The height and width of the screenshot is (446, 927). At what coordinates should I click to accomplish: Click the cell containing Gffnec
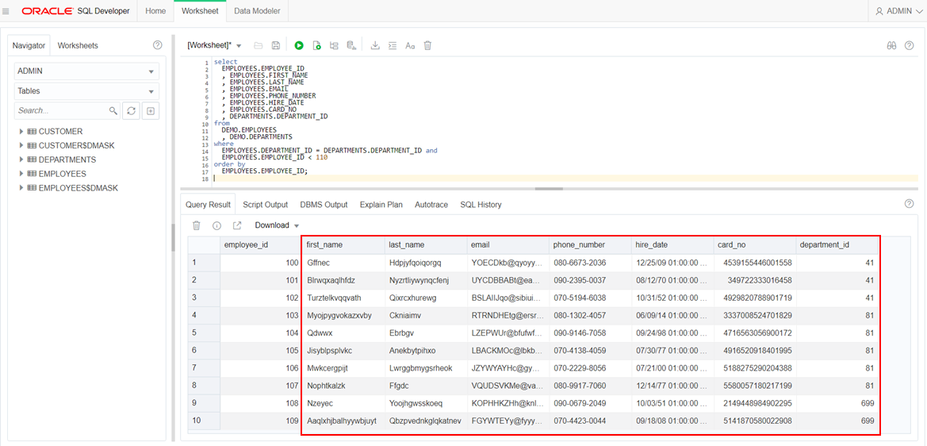[x=343, y=262]
